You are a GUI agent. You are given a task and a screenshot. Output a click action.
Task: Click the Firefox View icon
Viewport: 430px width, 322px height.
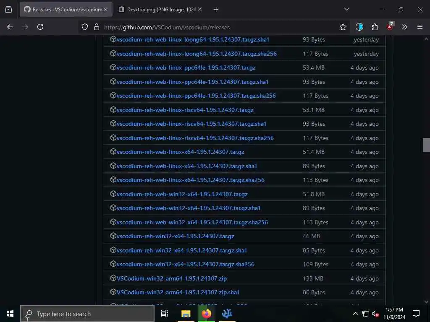8,10
